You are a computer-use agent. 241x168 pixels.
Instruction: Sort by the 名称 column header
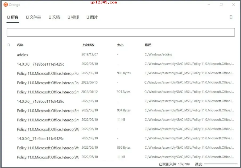tap(20, 45)
